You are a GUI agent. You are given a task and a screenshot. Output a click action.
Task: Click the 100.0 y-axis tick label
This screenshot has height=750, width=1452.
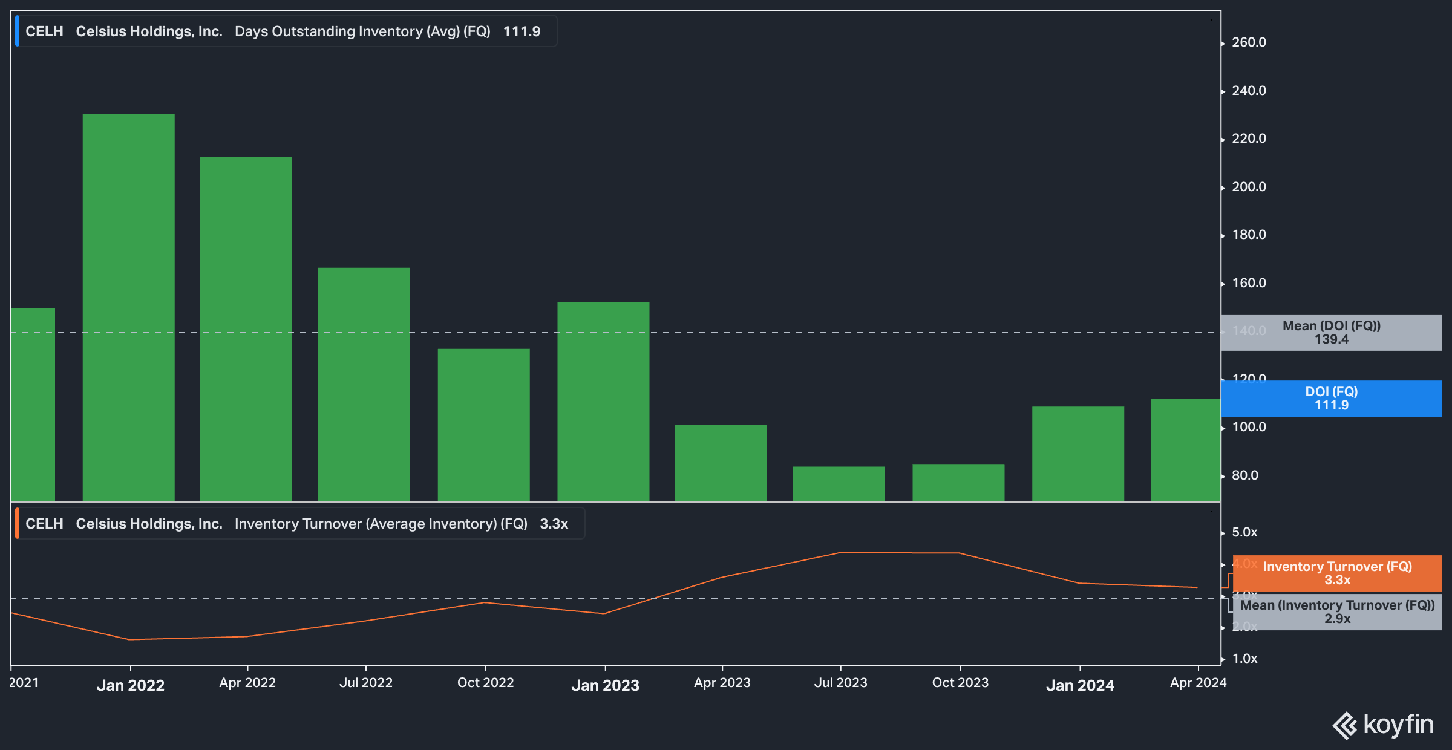[1249, 427]
